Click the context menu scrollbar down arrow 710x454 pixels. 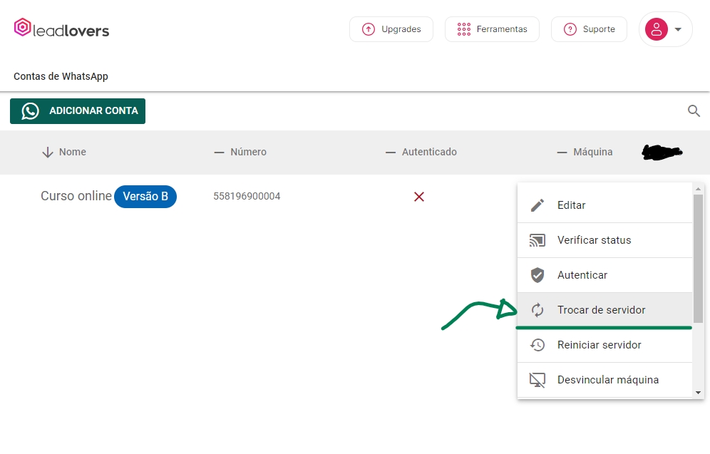coord(698,392)
